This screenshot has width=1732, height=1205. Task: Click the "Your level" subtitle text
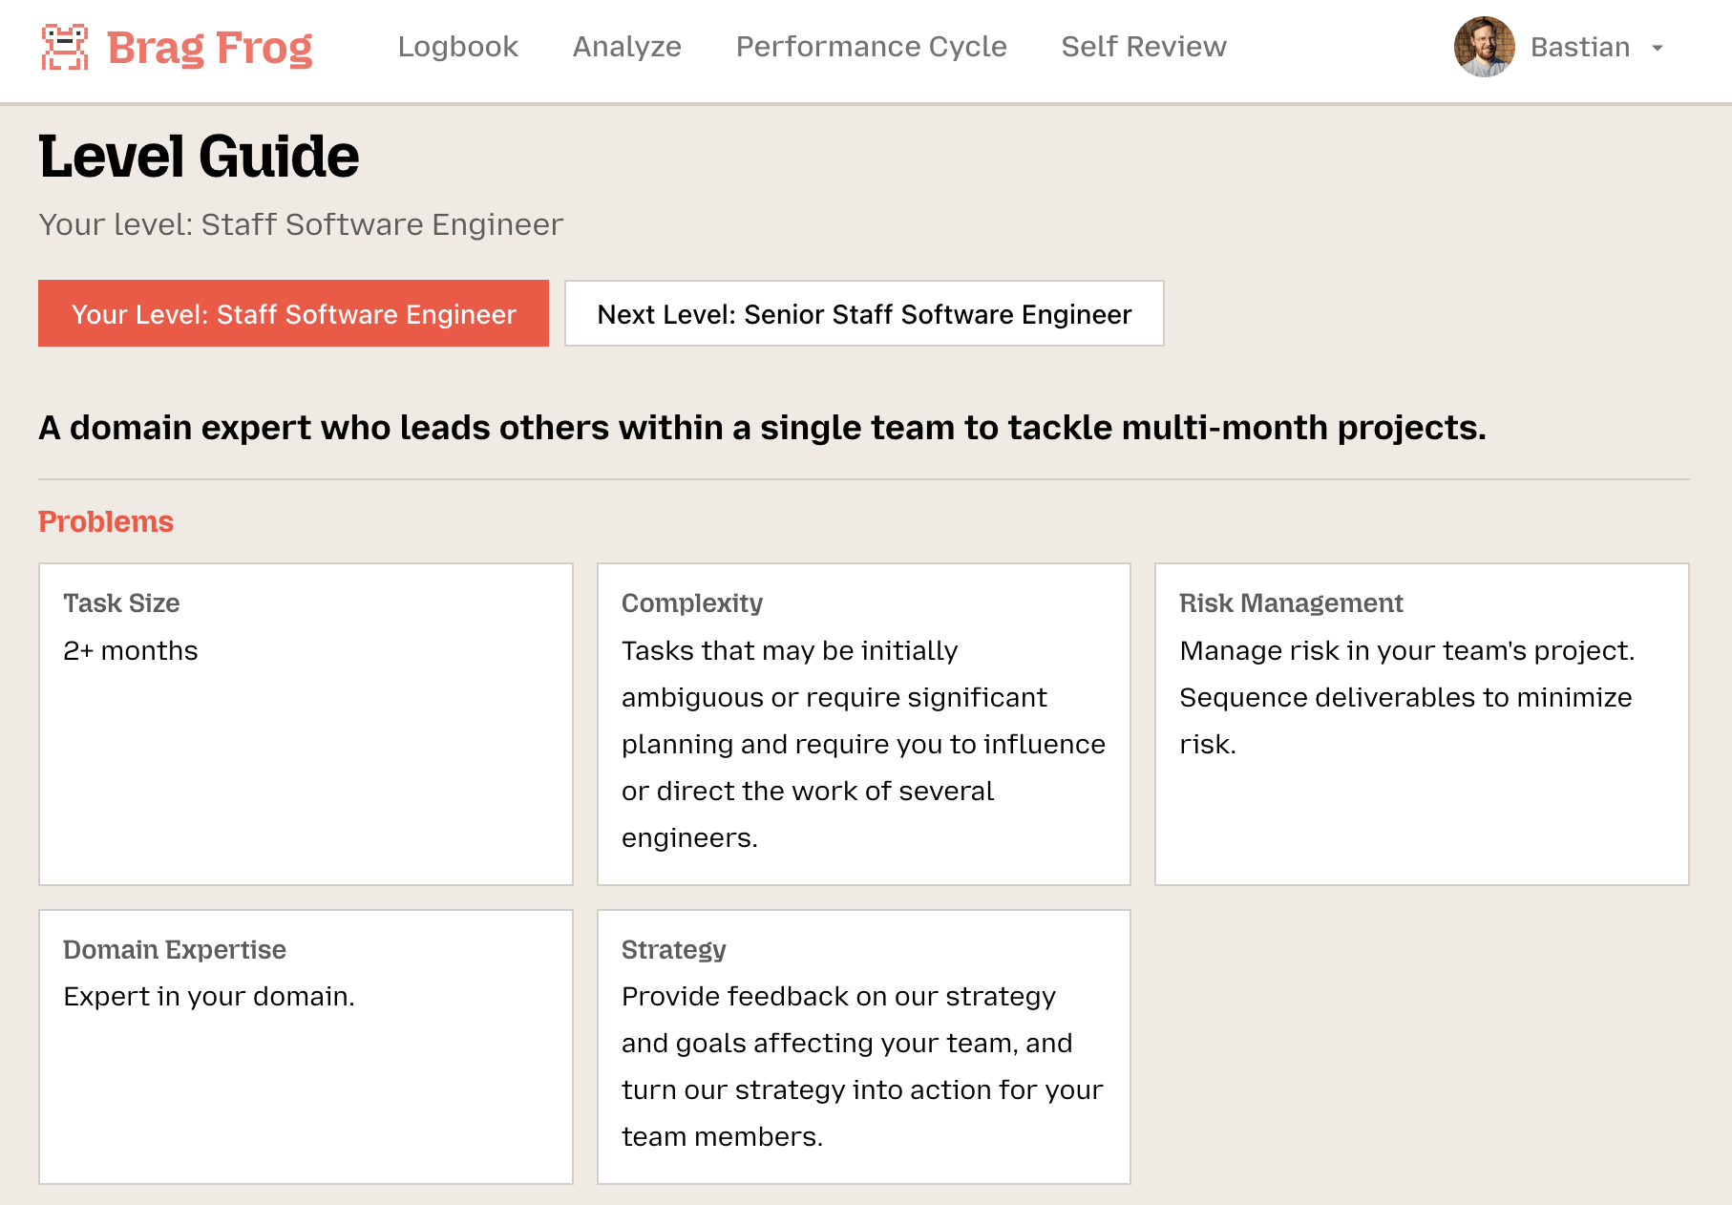[301, 224]
